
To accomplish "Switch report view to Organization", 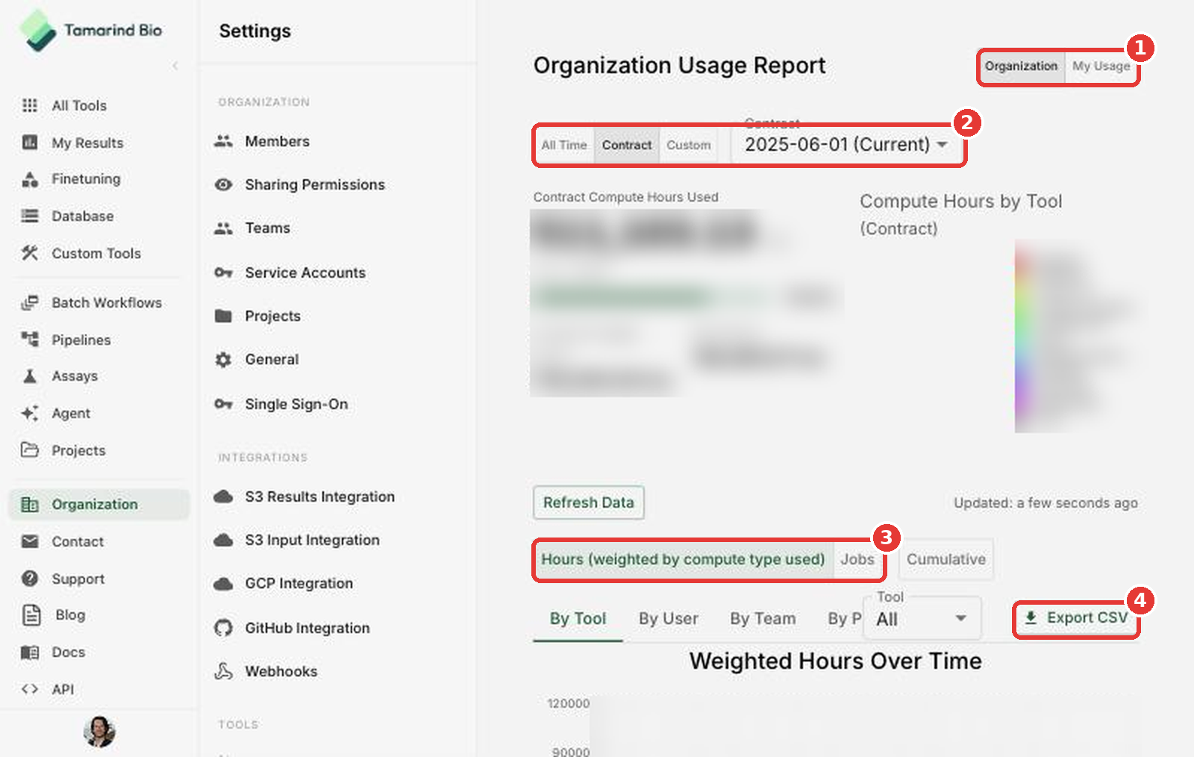I will click(x=1021, y=66).
